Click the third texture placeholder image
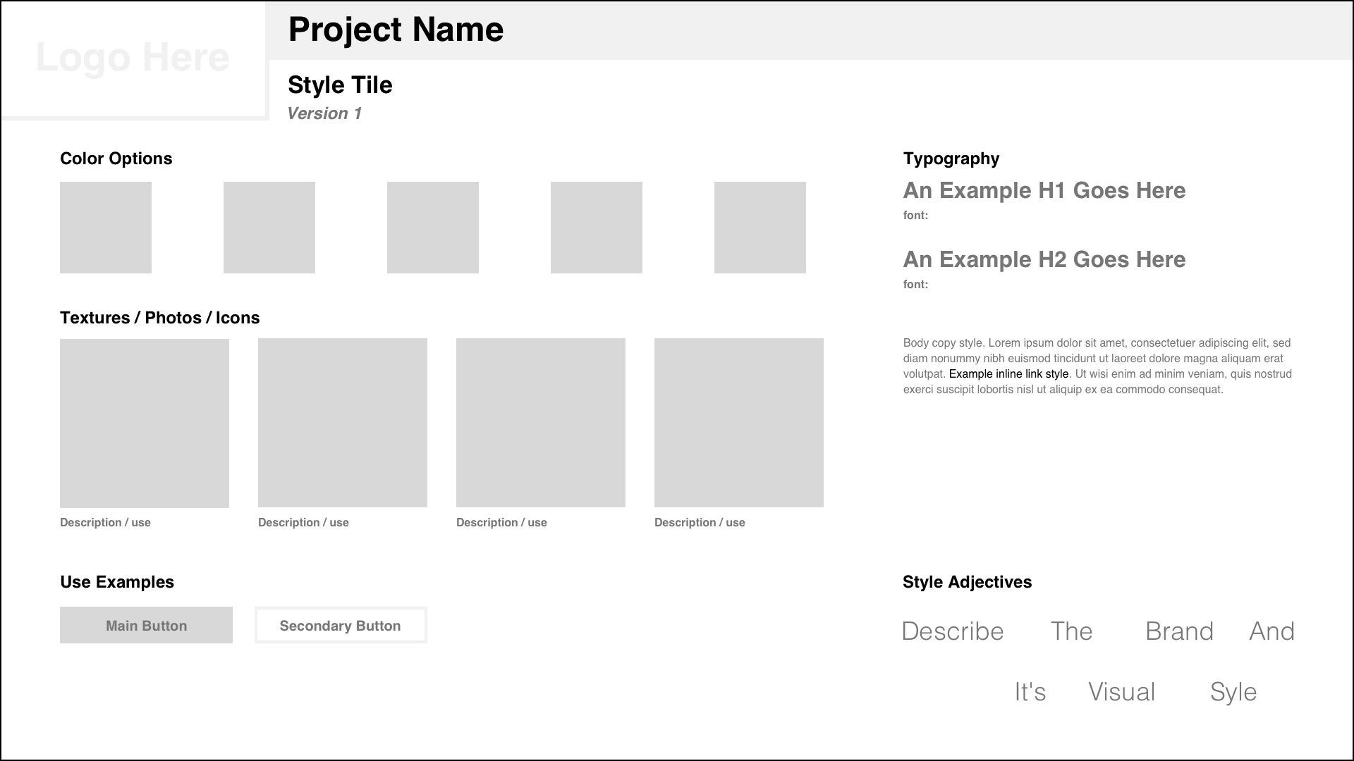Image resolution: width=1354 pixels, height=761 pixels. click(x=541, y=423)
